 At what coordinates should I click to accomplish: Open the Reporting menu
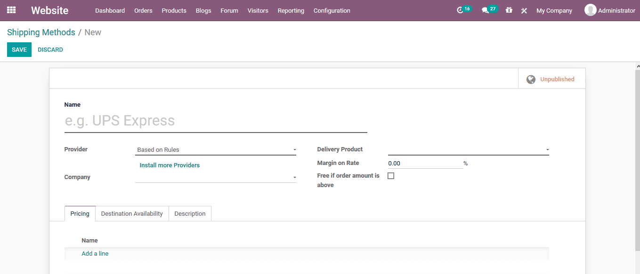tap(291, 10)
